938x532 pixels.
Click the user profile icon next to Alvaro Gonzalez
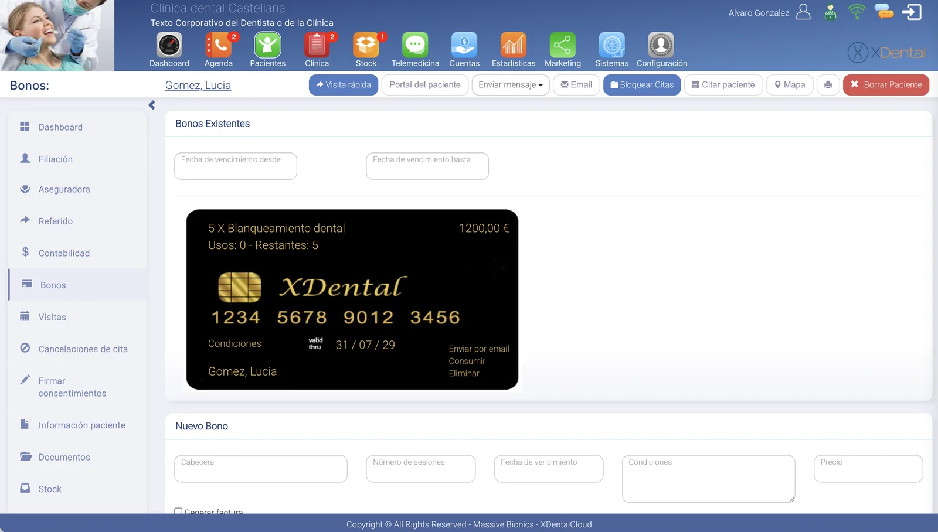[804, 12]
